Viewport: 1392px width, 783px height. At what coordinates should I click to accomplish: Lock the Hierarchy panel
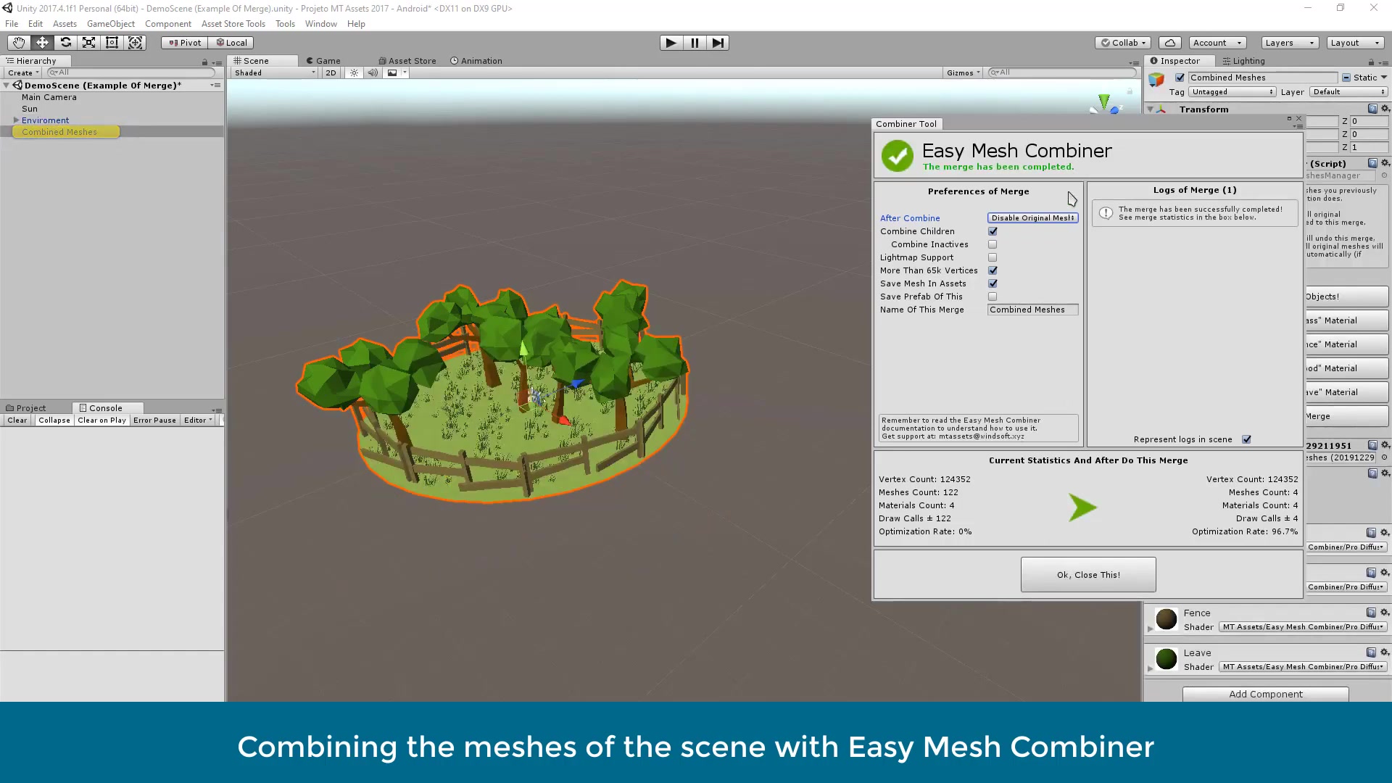pyautogui.click(x=205, y=62)
